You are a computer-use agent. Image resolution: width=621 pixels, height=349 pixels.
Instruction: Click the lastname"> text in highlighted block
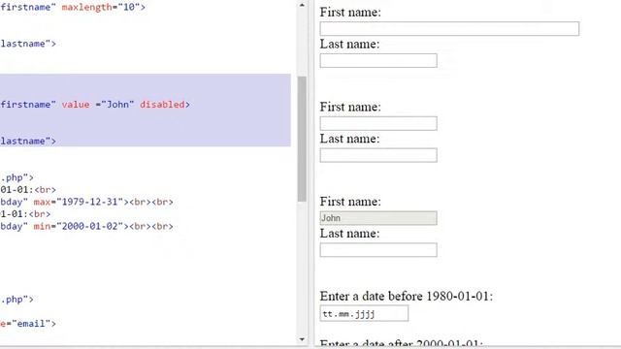(x=28, y=142)
